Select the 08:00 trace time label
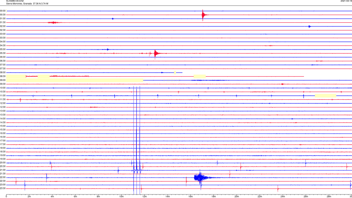The width and height of the screenshot is (352, 198). coord(3,73)
